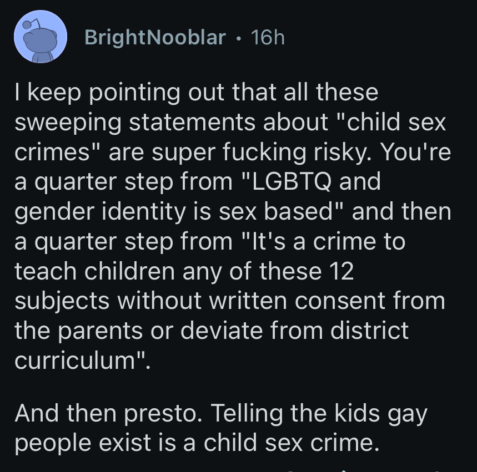Click the separator dot between username and time
Screen dimensions: 477x472
point(239,38)
